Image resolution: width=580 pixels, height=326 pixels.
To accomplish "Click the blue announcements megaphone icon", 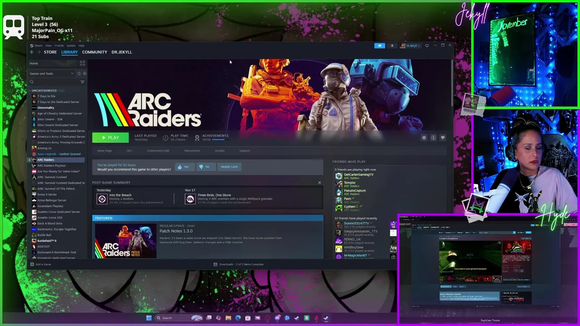I will pyautogui.click(x=380, y=46).
